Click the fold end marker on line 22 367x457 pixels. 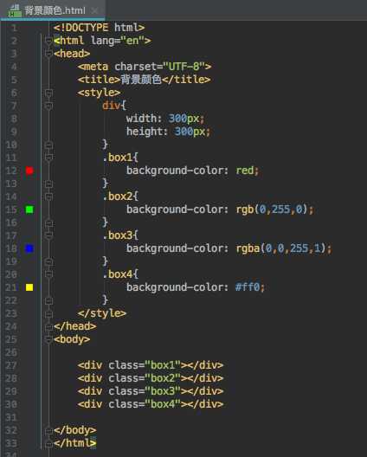click(49, 300)
